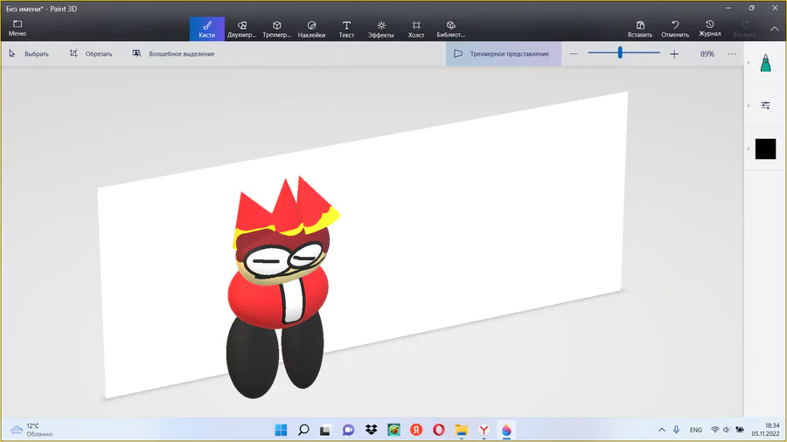Choose the Выбрать select tool
The image size is (787, 442).
click(x=29, y=53)
